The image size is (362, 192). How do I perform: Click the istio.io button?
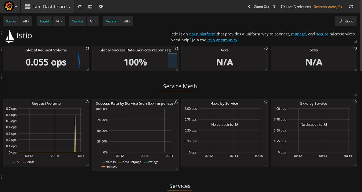[346, 21]
